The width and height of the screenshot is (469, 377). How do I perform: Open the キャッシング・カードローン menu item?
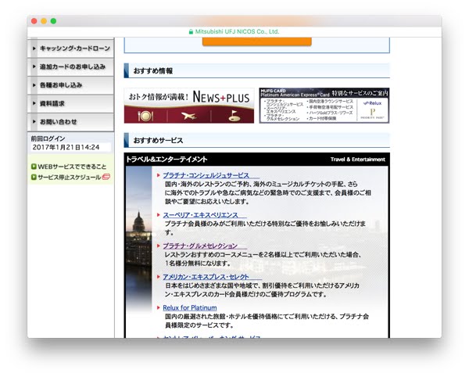click(x=70, y=48)
